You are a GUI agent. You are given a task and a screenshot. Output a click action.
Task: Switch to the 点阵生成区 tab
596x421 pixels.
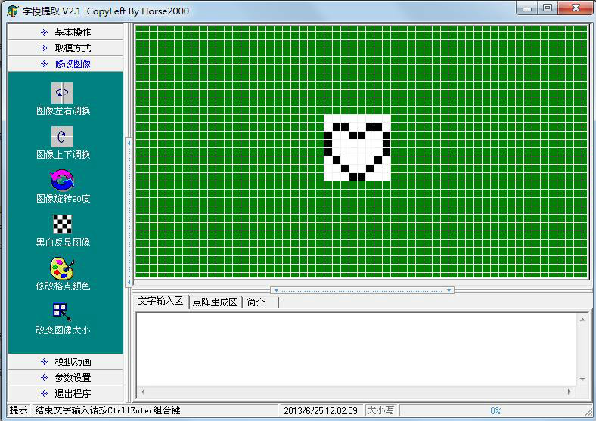point(215,302)
